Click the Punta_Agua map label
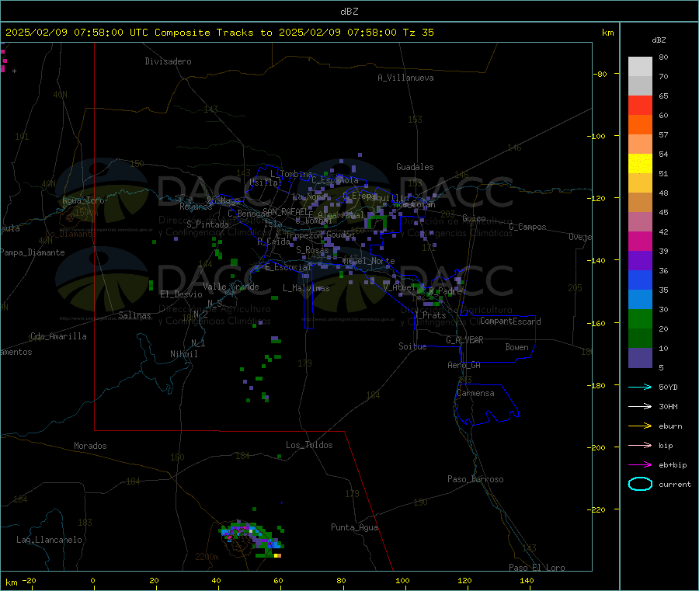This screenshot has width=699, height=591. (354, 527)
